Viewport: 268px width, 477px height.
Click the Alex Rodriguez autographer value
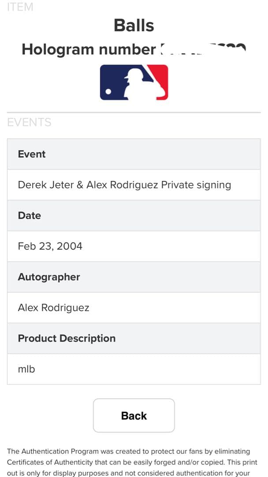(53, 307)
